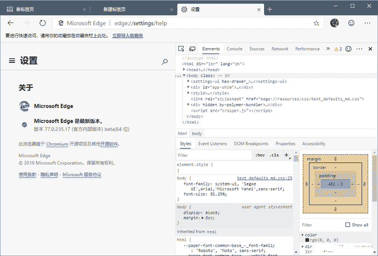378x256 pixels.
Task: Collapse the body element node
Action: coord(184,75)
